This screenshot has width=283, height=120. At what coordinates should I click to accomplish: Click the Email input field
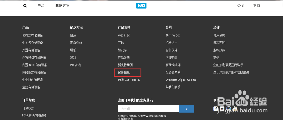pyautogui.click(x=148, y=109)
